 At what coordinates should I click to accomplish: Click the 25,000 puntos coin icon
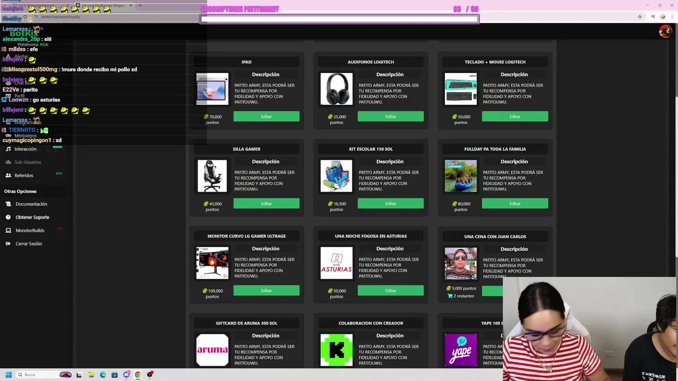point(330,117)
